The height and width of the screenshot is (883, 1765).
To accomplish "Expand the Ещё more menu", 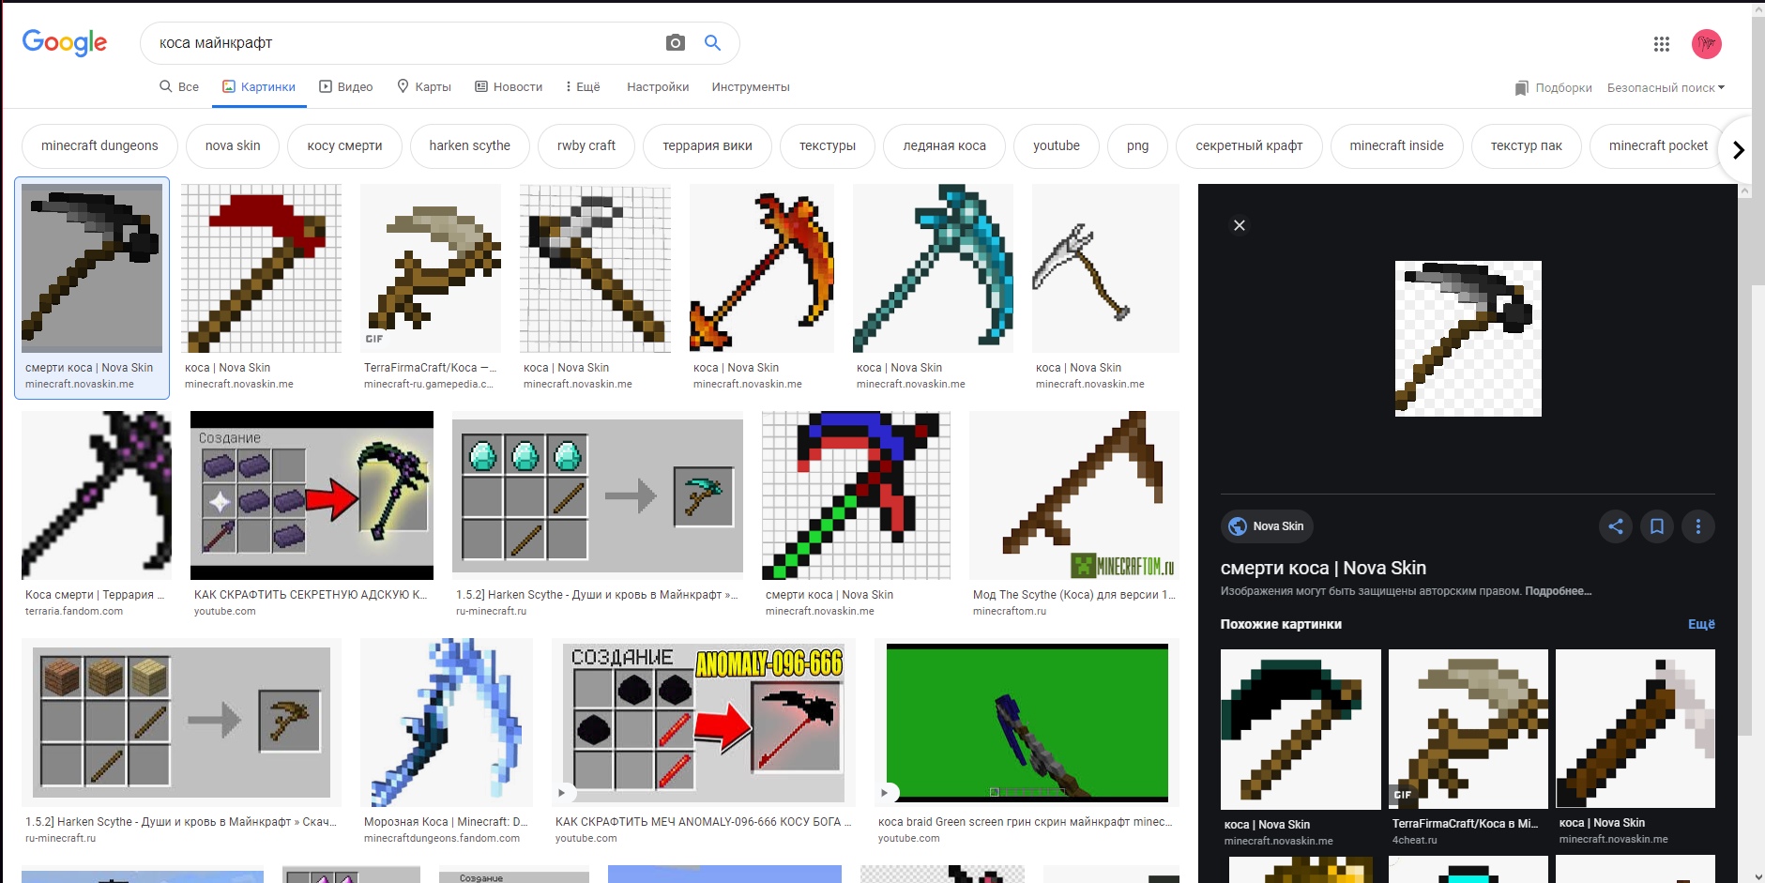I will [582, 86].
